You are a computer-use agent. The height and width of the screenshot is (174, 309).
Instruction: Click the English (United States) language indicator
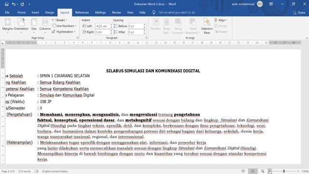pyautogui.click(x=55, y=171)
